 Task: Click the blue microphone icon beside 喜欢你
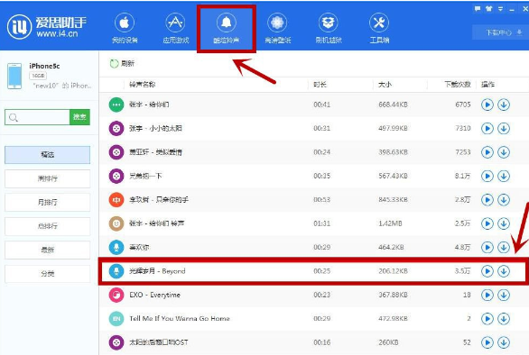click(x=116, y=247)
